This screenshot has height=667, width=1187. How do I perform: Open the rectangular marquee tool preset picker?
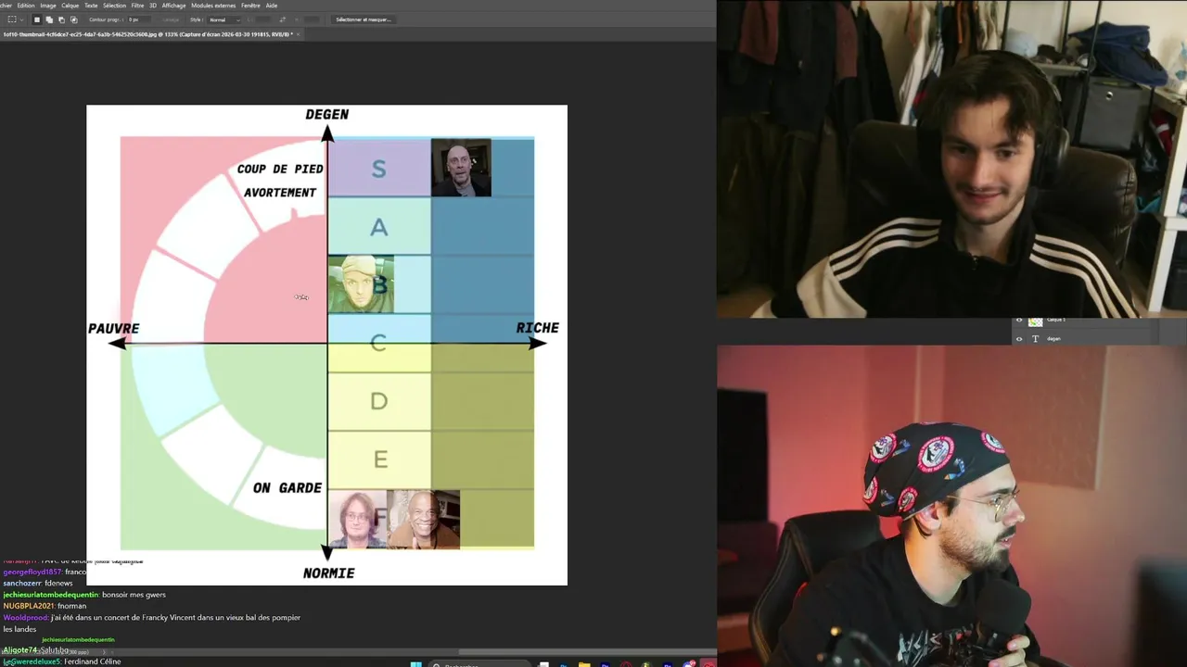(x=16, y=19)
